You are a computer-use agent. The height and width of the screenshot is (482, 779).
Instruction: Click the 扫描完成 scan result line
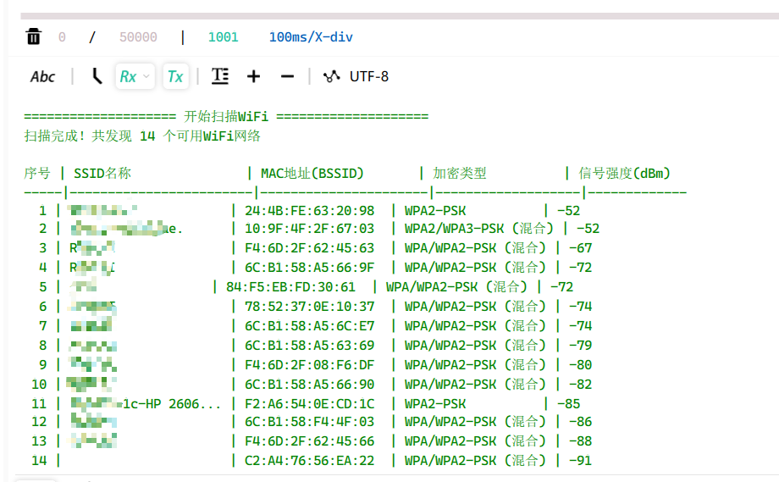(x=142, y=136)
